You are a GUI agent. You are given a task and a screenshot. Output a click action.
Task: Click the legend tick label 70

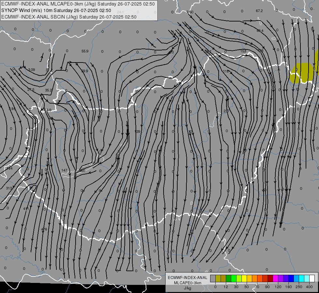257,287
